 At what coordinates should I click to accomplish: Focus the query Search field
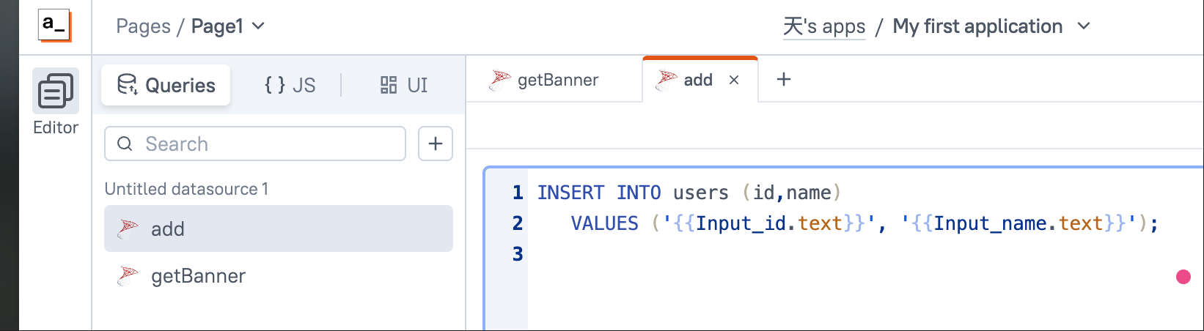coord(255,144)
